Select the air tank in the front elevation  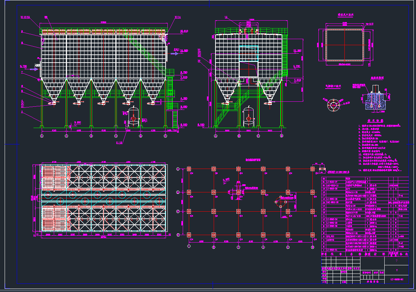134,118
